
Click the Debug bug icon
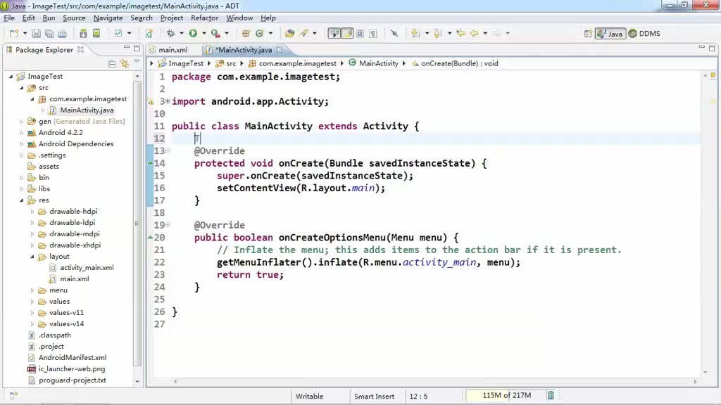[170, 34]
